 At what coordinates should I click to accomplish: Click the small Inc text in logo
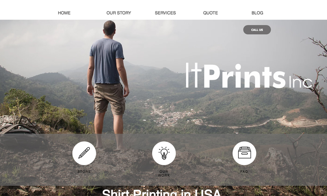point(300,82)
